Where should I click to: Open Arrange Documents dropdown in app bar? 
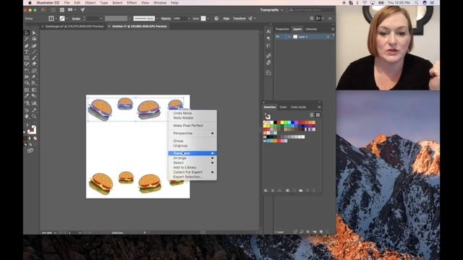click(x=72, y=9)
